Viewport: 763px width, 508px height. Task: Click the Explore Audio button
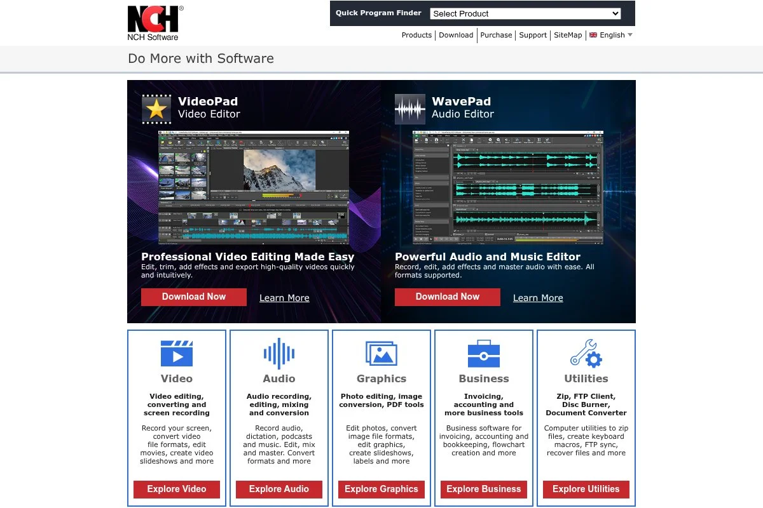279,489
